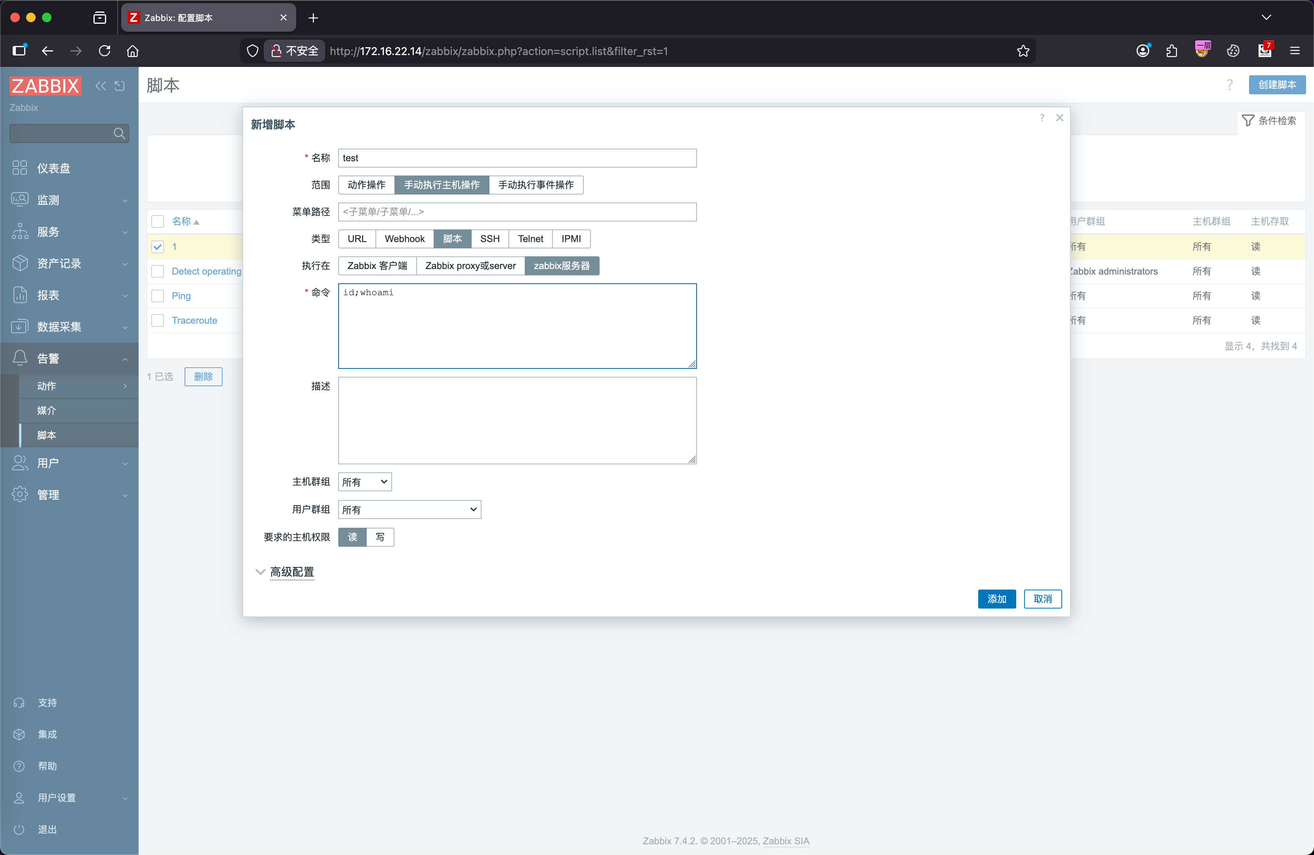
Task: Expand the 高级配置 section
Action: point(291,572)
